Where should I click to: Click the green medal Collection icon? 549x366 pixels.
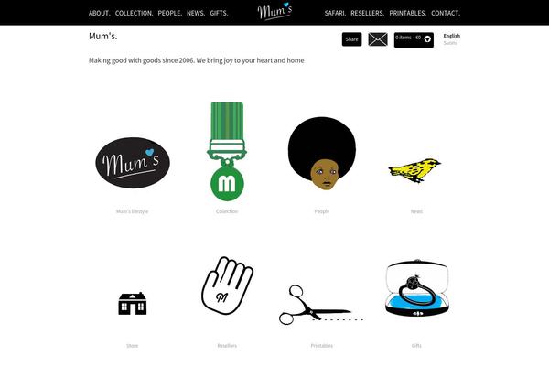(x=227, y=151)
